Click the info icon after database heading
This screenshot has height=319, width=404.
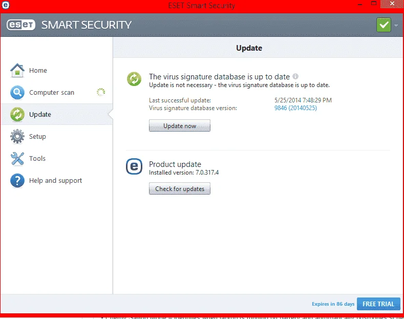[x=295, y=76]
